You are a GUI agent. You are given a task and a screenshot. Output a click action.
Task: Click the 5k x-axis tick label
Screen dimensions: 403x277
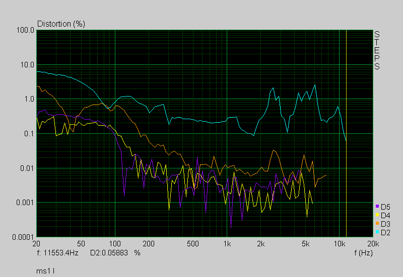tap(305, 244)
